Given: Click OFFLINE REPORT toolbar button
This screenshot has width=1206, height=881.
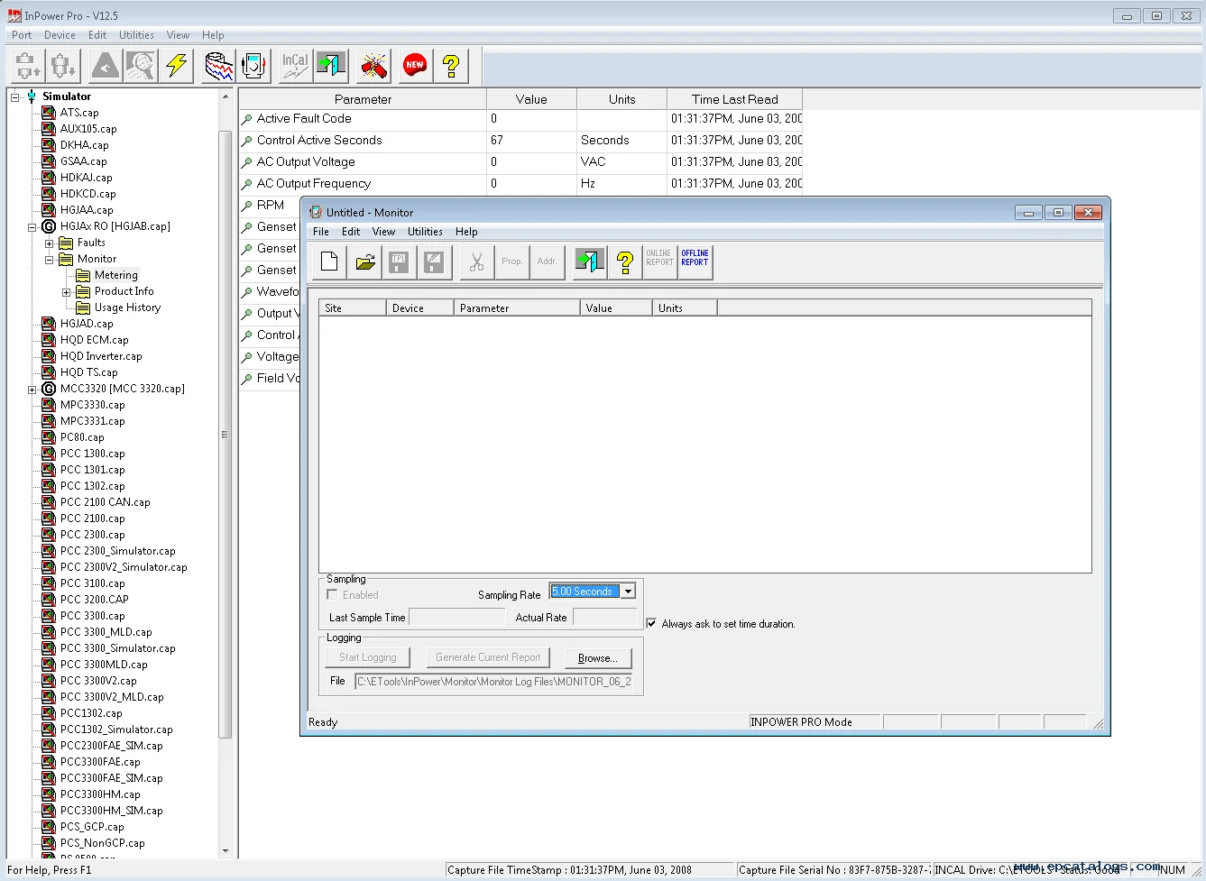Looking at the screenshot, I should click(x=695, y=262).
